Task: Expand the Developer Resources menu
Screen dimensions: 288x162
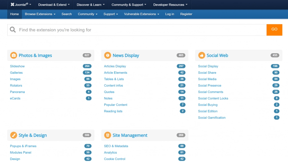Action: [170, 5]
